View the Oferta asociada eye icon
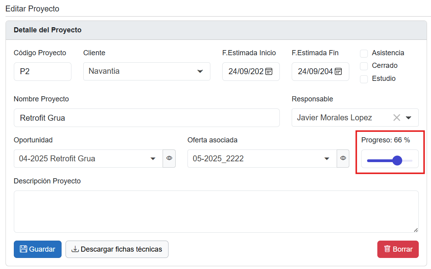Viewport: 431px width, 269px height. click(x=343, y=158)
